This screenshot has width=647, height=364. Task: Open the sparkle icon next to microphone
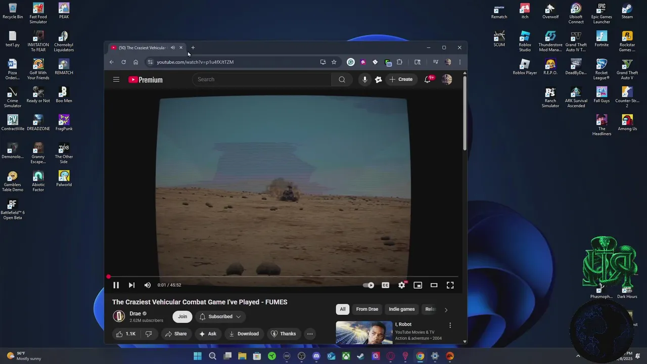(x=379, y=79)
